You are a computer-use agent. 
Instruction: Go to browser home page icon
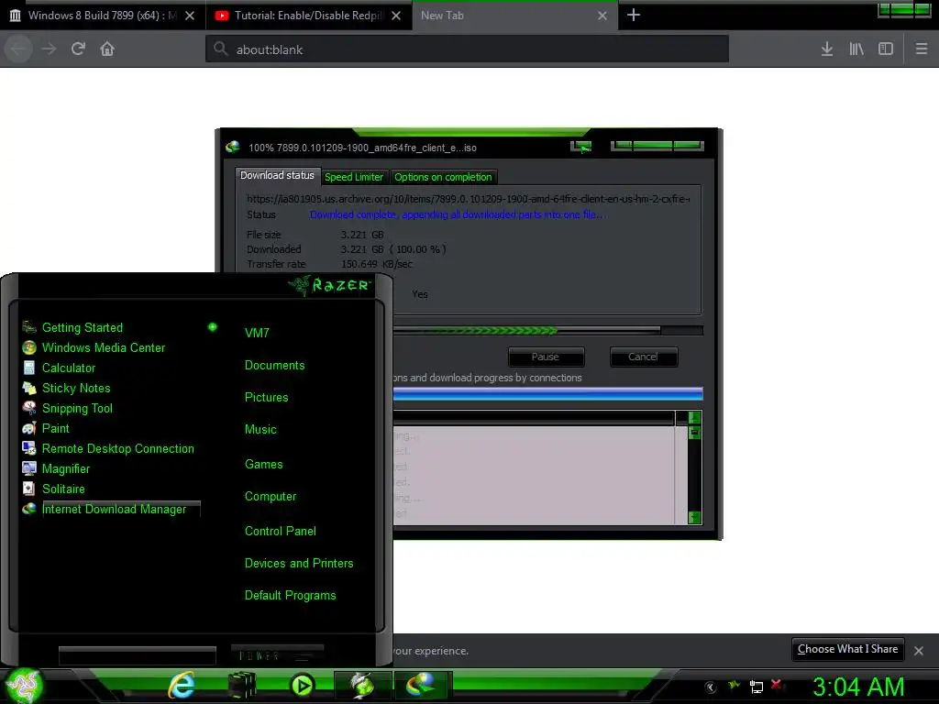(x=107, y=49)
